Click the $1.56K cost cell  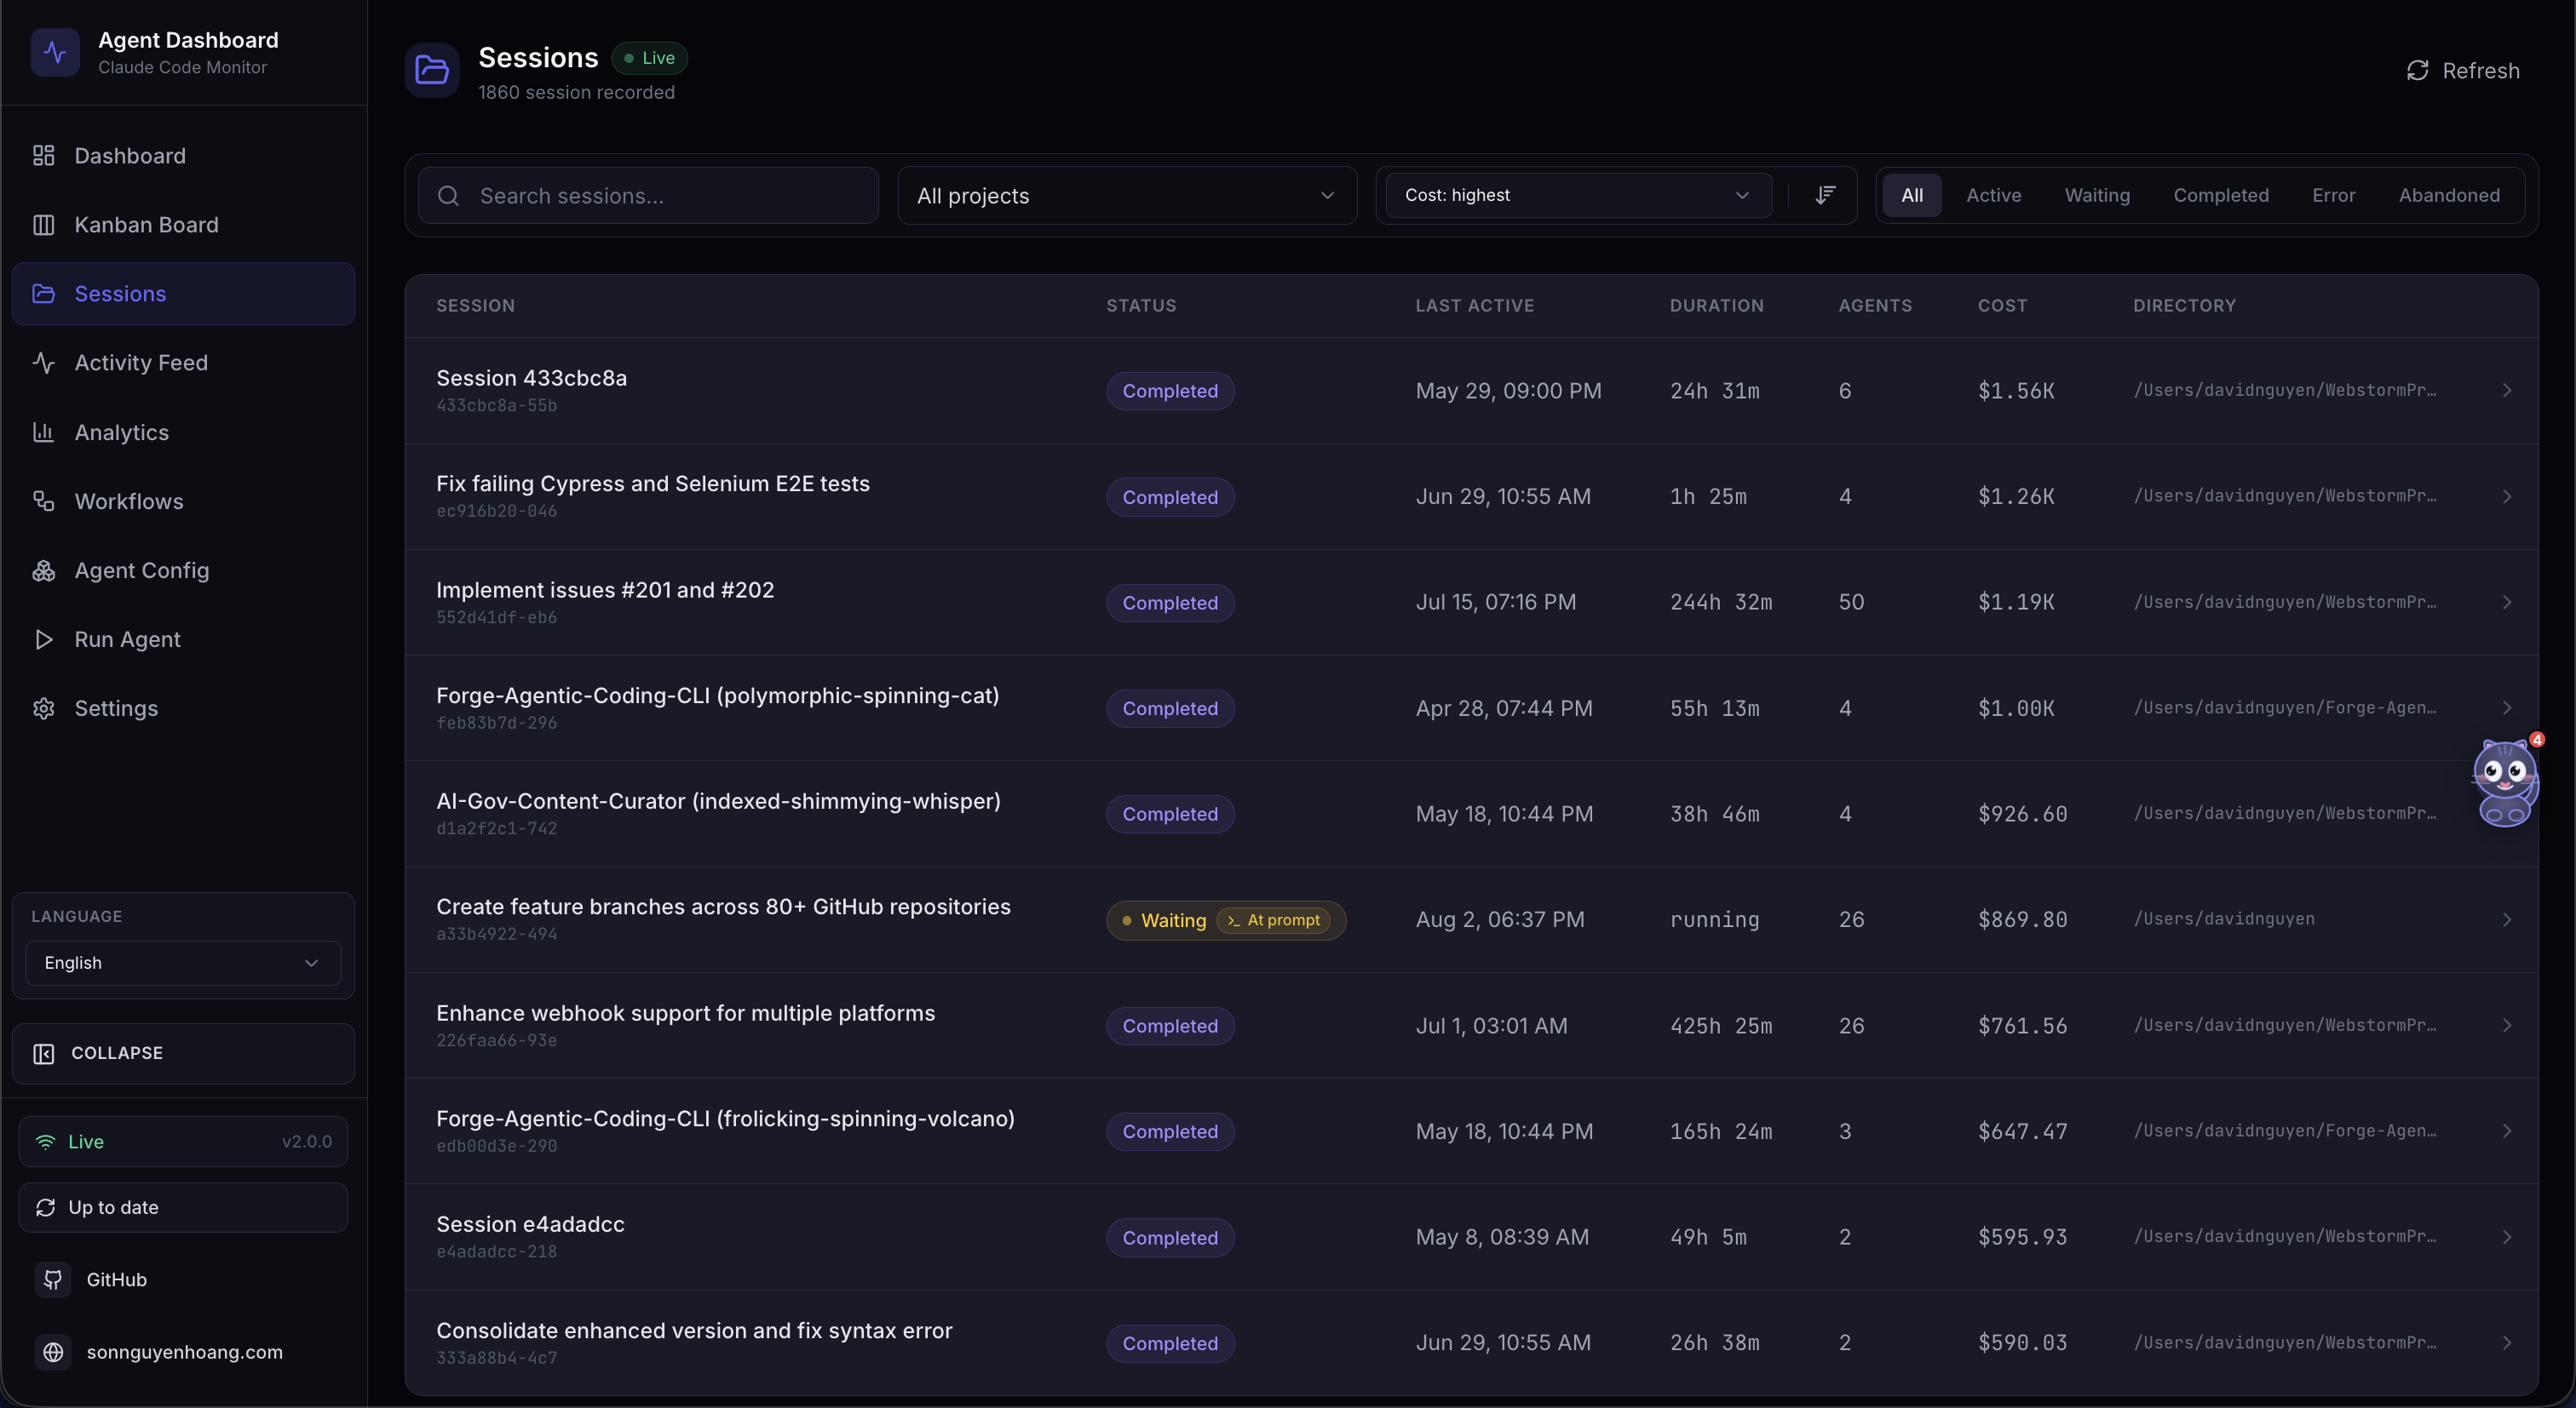tap(2016, 391)
